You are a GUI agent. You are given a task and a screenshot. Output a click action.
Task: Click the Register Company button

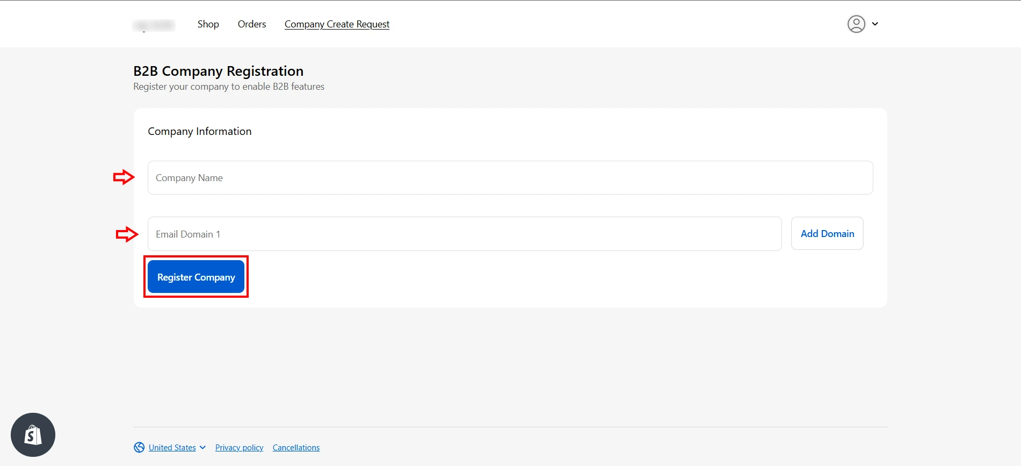(x=195, y=276)
